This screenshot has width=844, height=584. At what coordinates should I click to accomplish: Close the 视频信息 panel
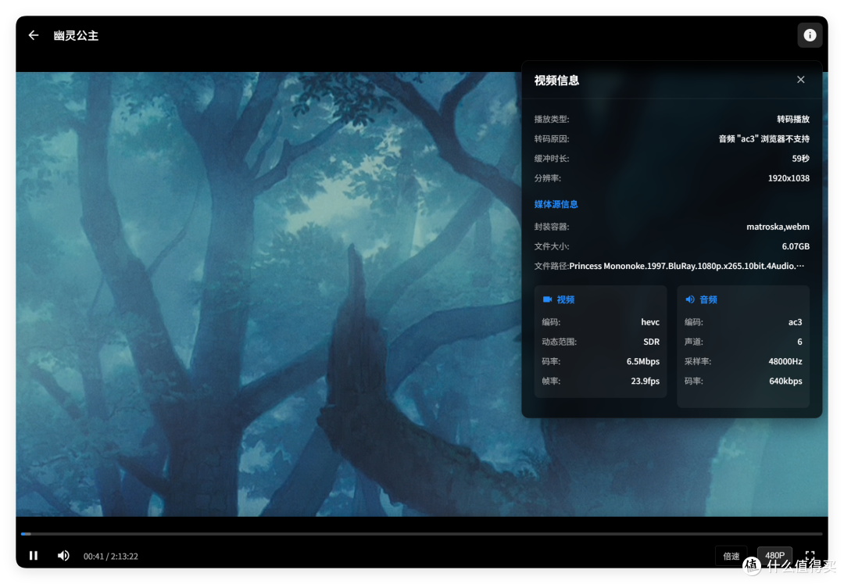[800, 80]
